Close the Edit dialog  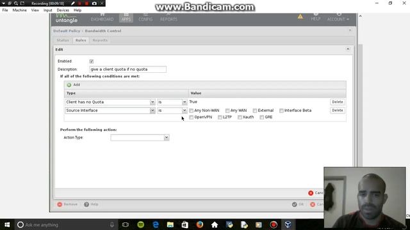point(348,49)
